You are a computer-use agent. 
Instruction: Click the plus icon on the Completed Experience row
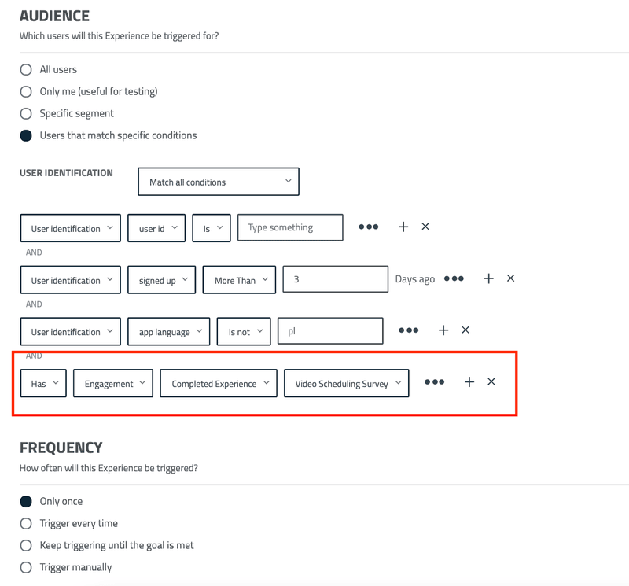(469, 381)
